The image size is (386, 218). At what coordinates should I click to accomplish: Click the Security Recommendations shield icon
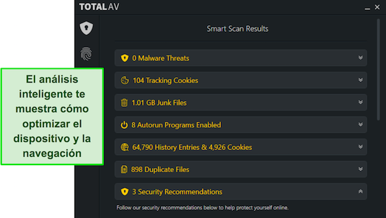tap(125, 192)
